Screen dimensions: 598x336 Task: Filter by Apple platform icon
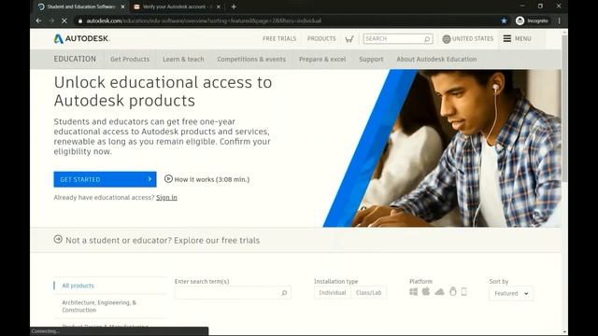tap(426, 292)
